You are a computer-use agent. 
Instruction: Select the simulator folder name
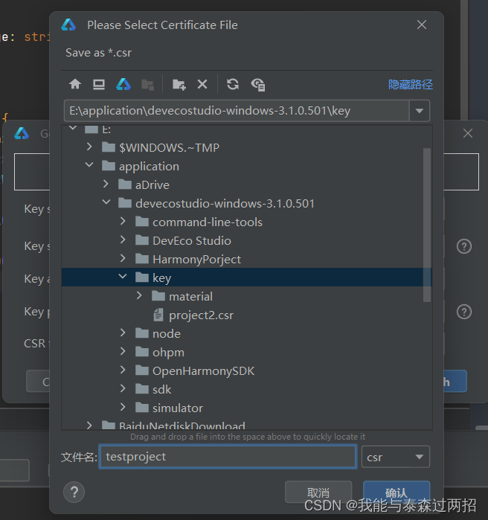(x=177, y=408)
